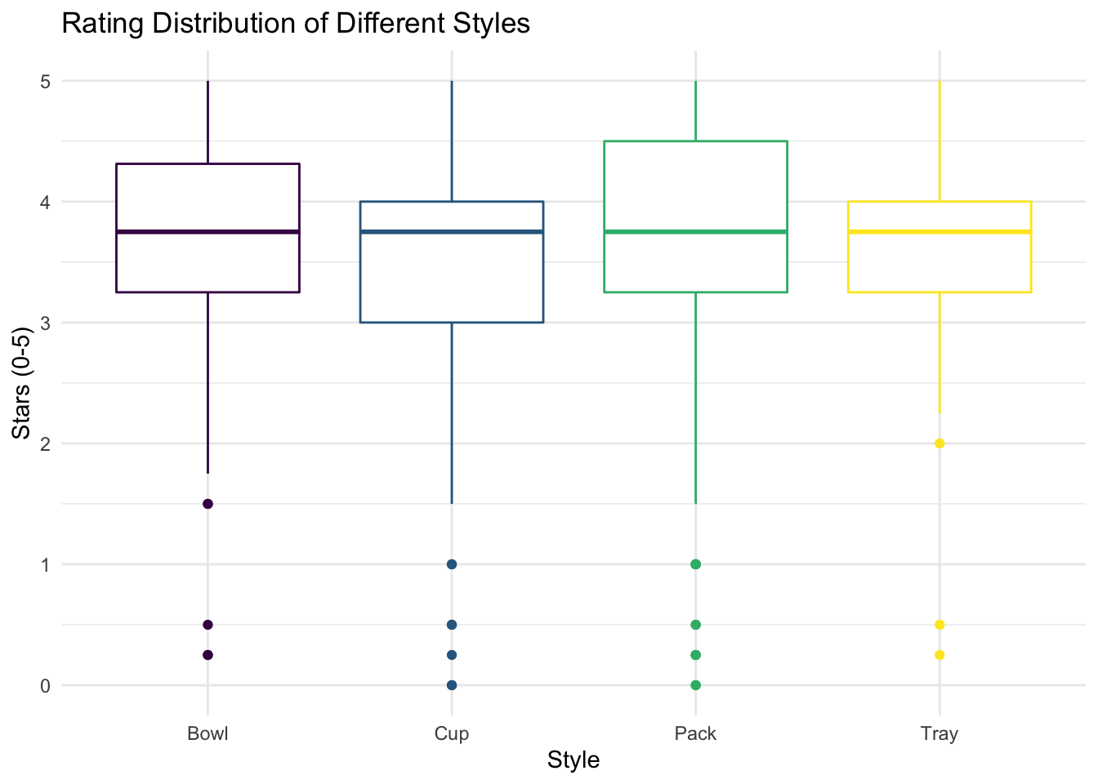1098x784 pixels.
Task: Click the Cup outlier point at 0 stars
Action: tap(452, 685)
